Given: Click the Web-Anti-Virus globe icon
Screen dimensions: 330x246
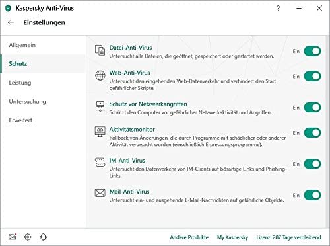Looking at the screenshot, I should (x=100, y=75).
